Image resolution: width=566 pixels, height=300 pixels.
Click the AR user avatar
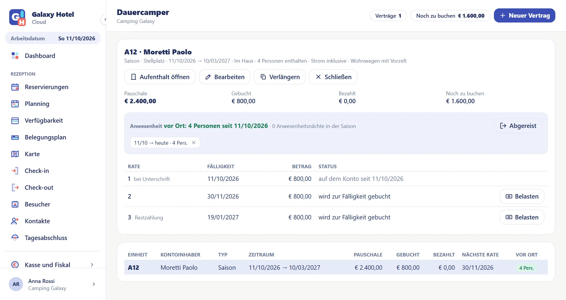coord(16,284)
